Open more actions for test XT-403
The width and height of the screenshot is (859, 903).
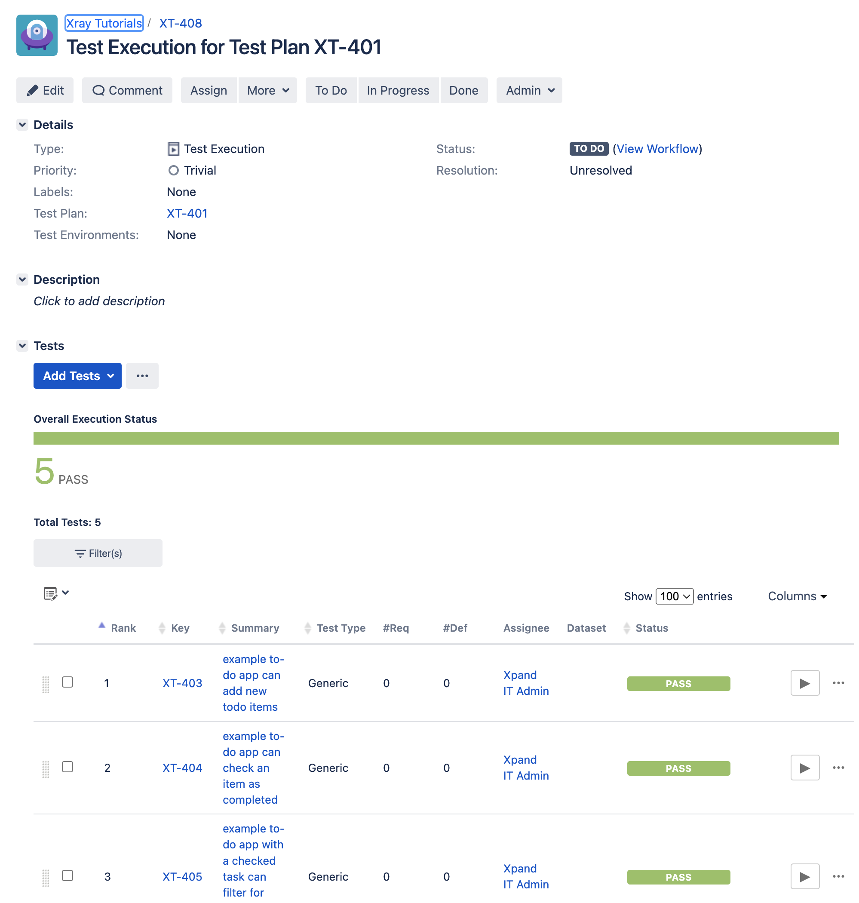tap(838, 683)
